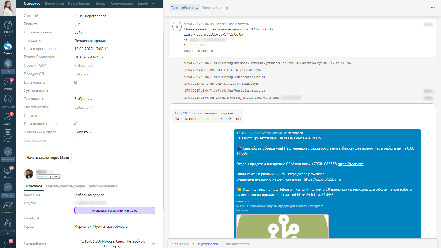
Task: Open calendar icon for Дата оплаты
Action: (76, 82)
